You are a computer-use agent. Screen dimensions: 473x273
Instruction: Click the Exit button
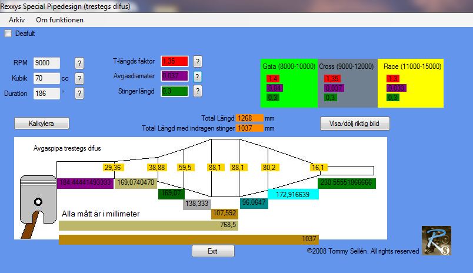pyautogui.click(x=213, y=251)
